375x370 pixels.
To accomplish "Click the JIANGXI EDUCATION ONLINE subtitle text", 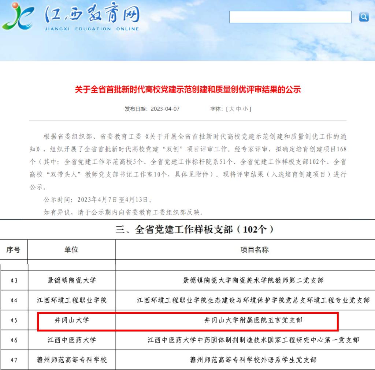I will click(x=92, y=29).
